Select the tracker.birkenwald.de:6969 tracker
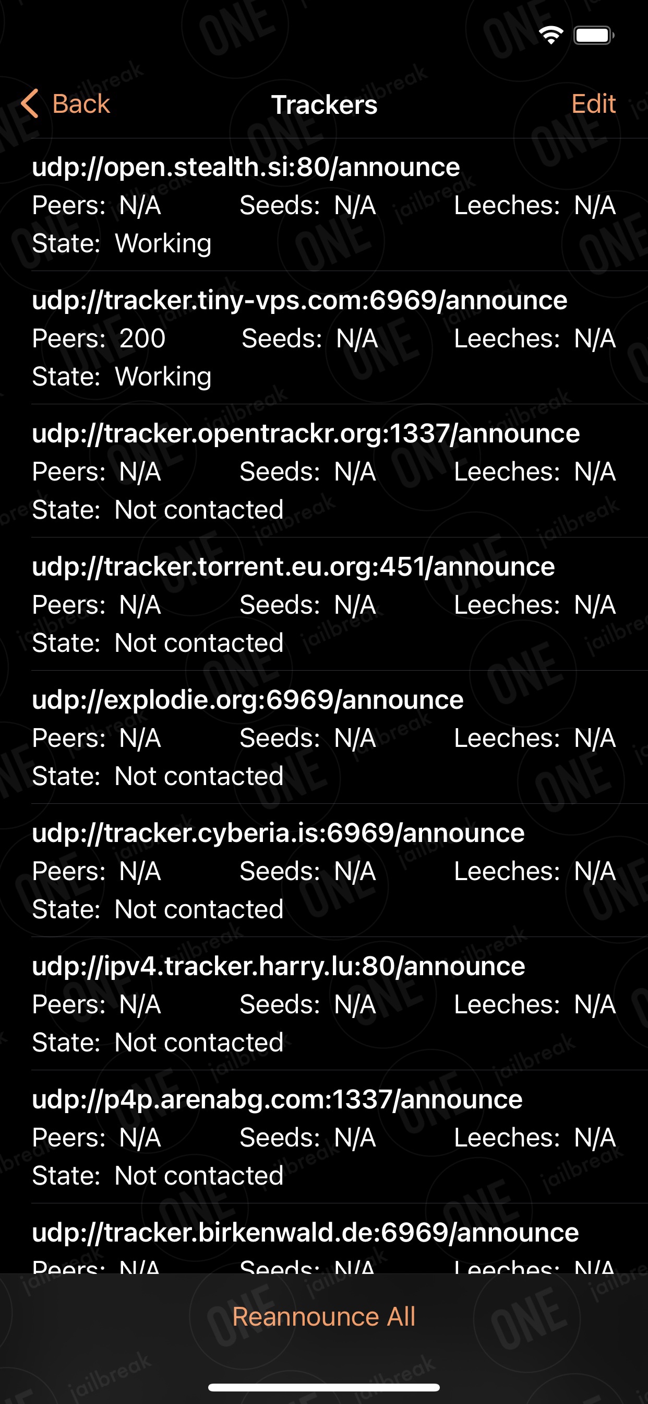The width and height of the screenshot is (648, 1404). click(324, 1239)
